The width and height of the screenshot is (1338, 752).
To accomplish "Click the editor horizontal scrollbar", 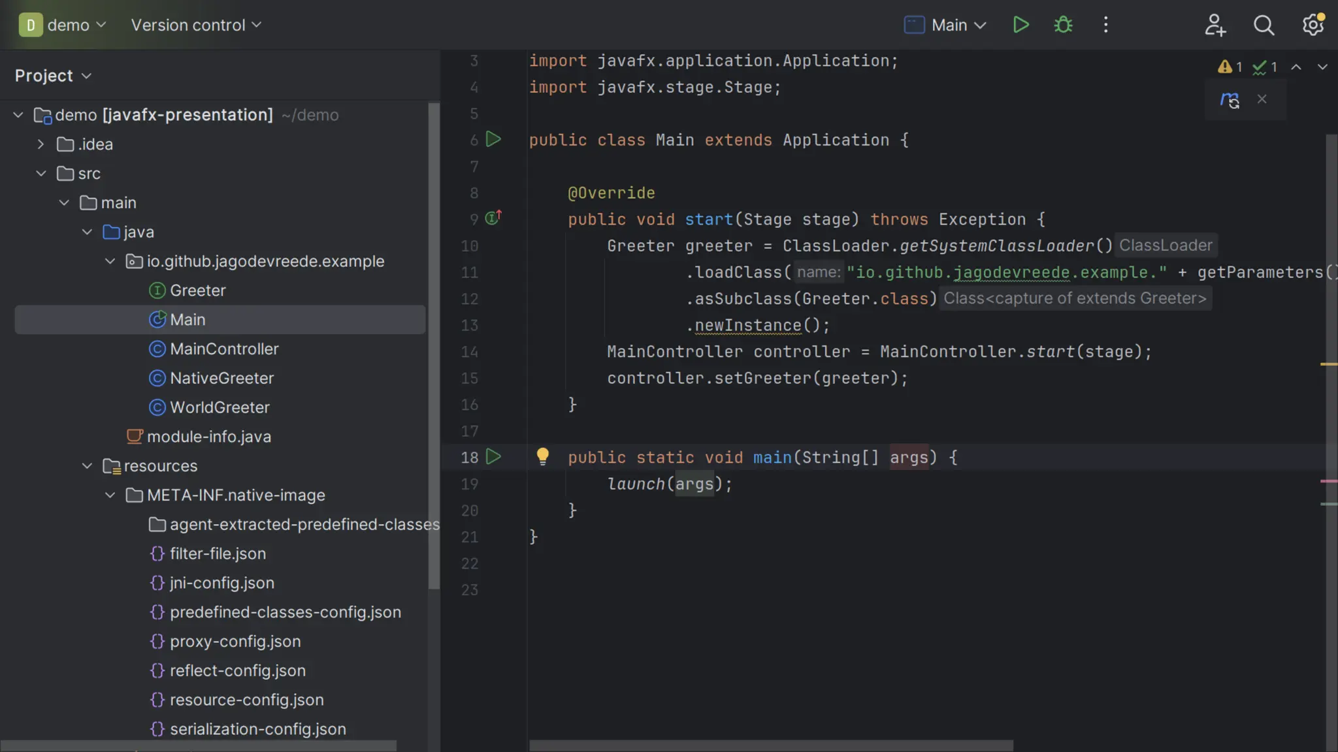I will 771,745.
